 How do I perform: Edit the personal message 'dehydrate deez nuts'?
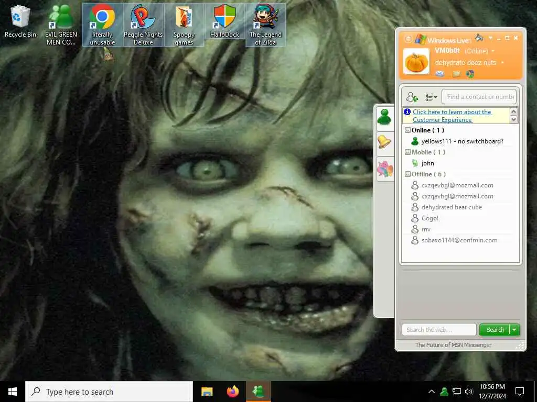pyautogui.click(x=466, y=63)
